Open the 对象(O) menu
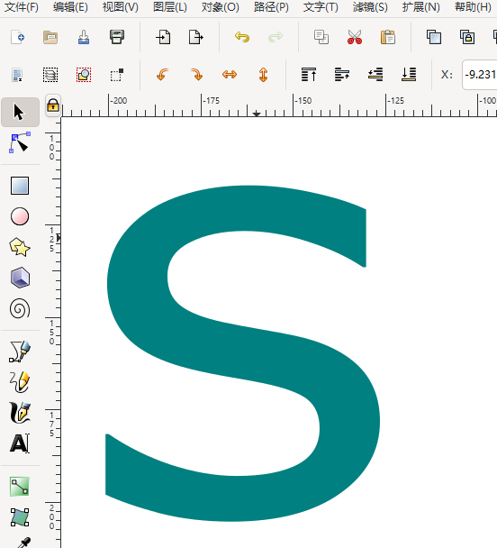 (221, 7)
